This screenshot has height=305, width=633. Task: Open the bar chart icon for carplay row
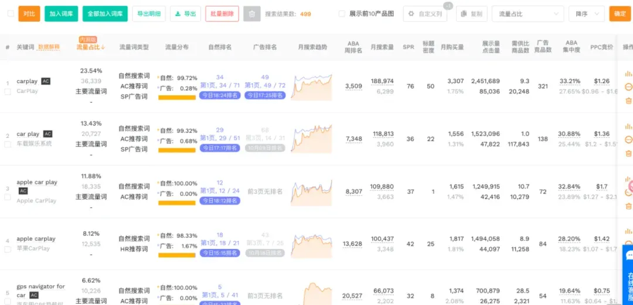click(x=628, y=74)
